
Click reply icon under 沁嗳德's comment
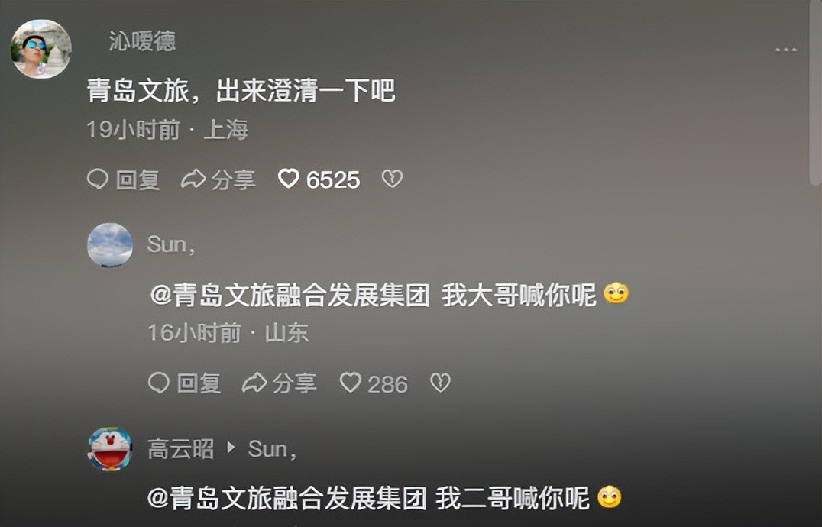98,179
